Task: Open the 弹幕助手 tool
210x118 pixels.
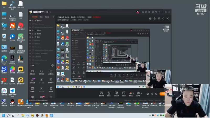Action: coord(32,72)
